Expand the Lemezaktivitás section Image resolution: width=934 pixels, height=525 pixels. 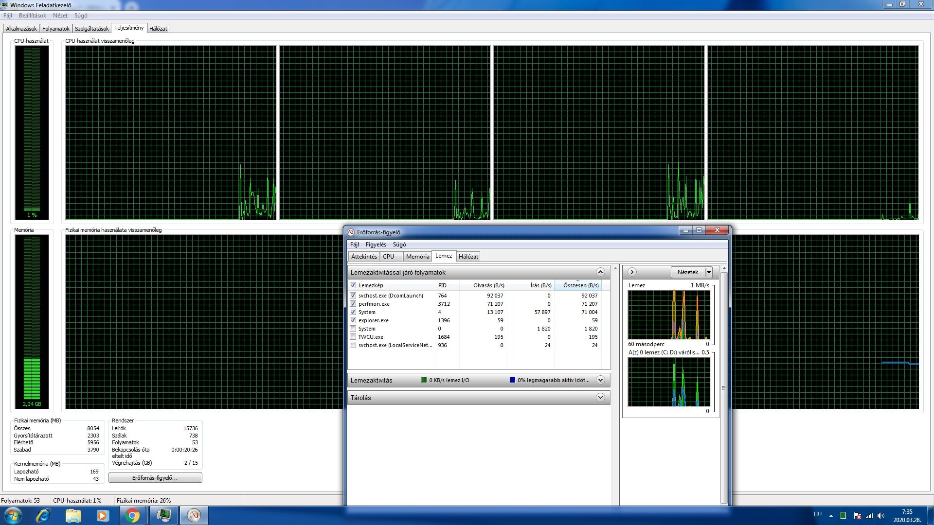coord(600,380)
